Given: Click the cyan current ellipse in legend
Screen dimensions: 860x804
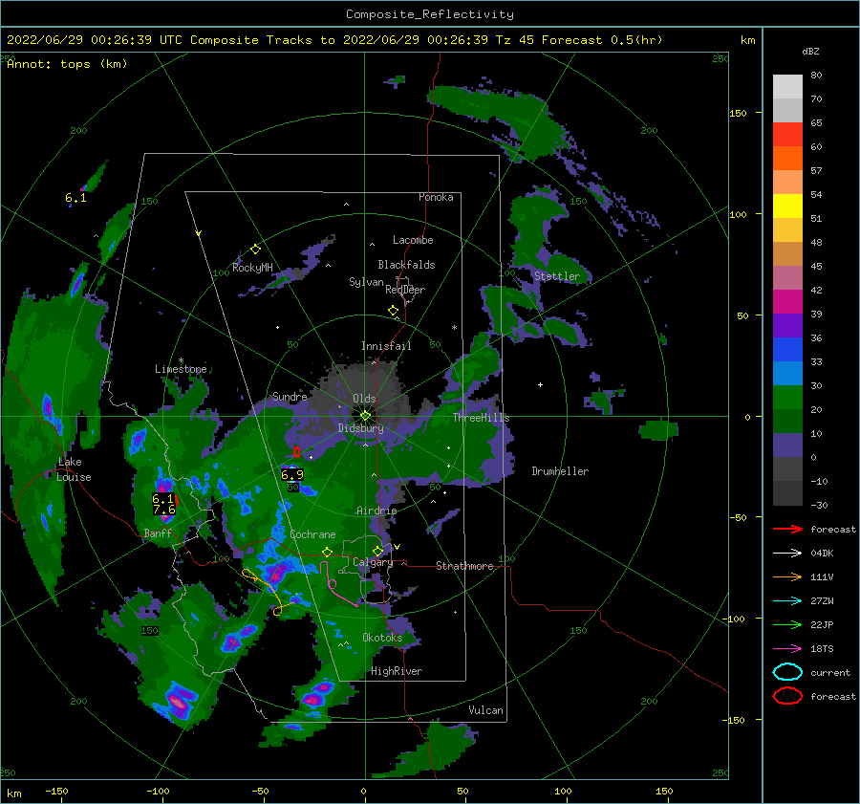Looking at the screenshot, I should click(x=787, y=672).
